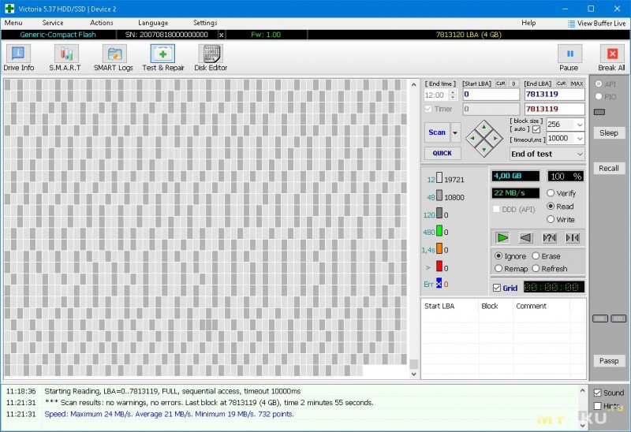Expand the timeout 10000 ms dropdown
Viewport: 631px width, 432px height.
click(580, 138)
